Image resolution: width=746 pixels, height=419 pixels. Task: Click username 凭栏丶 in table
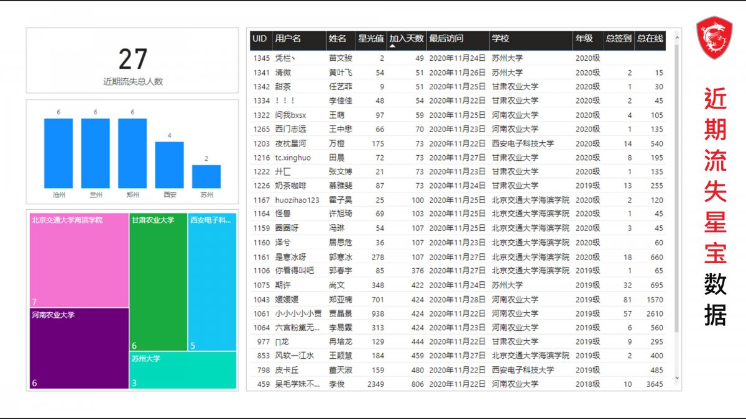point(285,58)
